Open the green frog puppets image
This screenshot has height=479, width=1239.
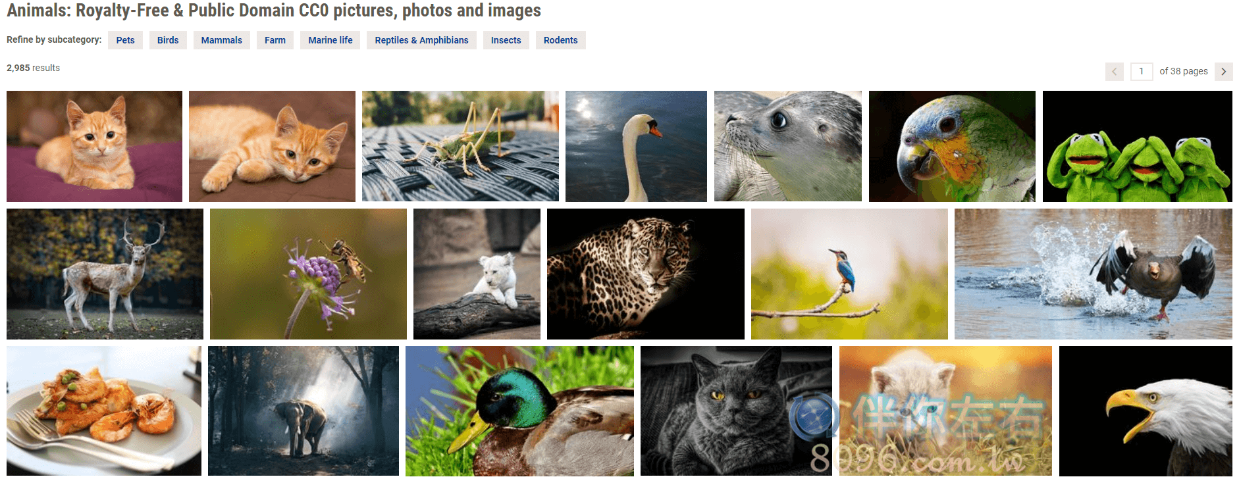point(1138,146)
